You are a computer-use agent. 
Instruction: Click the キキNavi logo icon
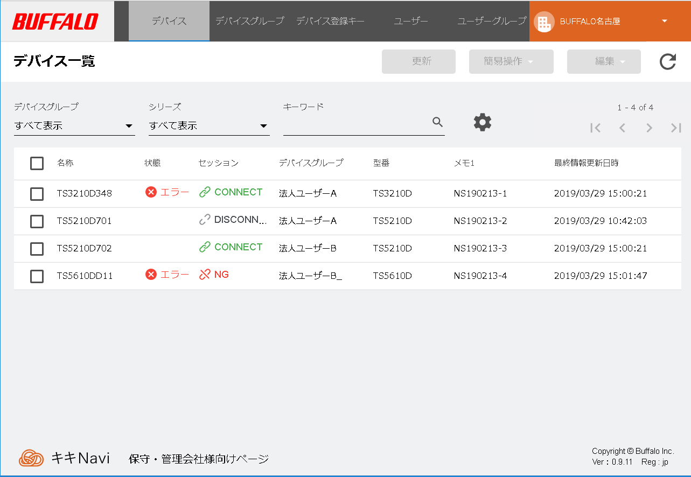click(31, 458)
